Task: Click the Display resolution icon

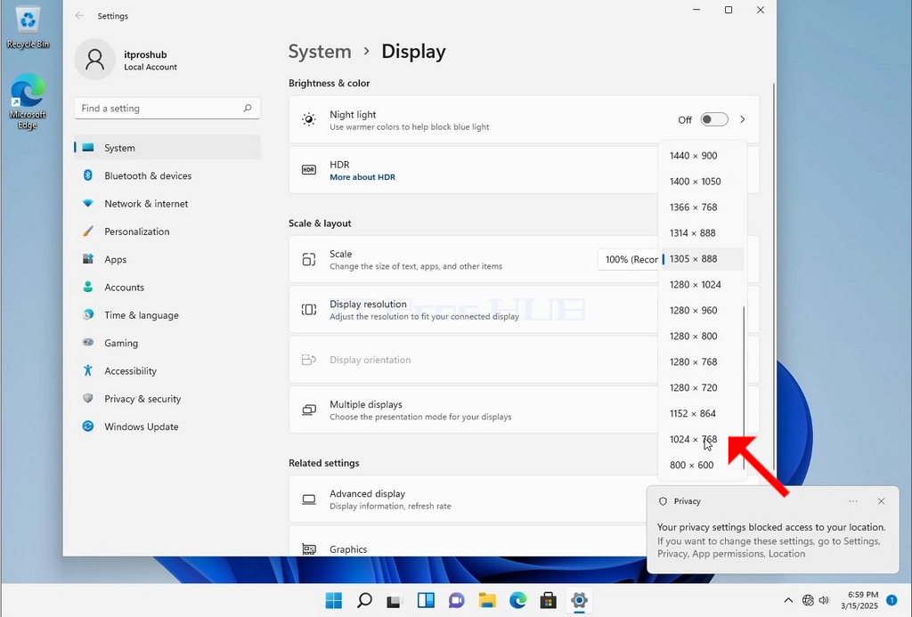Action: coord(309,309)
